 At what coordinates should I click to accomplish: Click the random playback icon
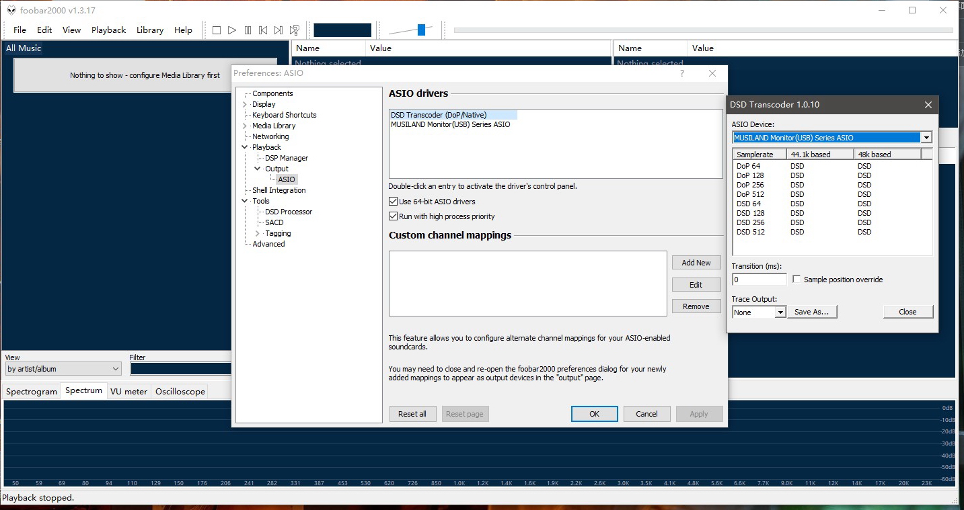[295, 30]
